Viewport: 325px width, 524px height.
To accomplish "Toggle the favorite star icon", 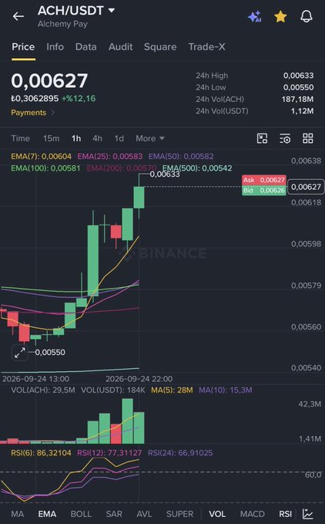I will [x=280, y=16].
